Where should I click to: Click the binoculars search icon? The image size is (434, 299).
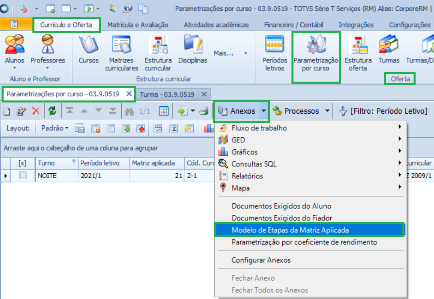129,111
